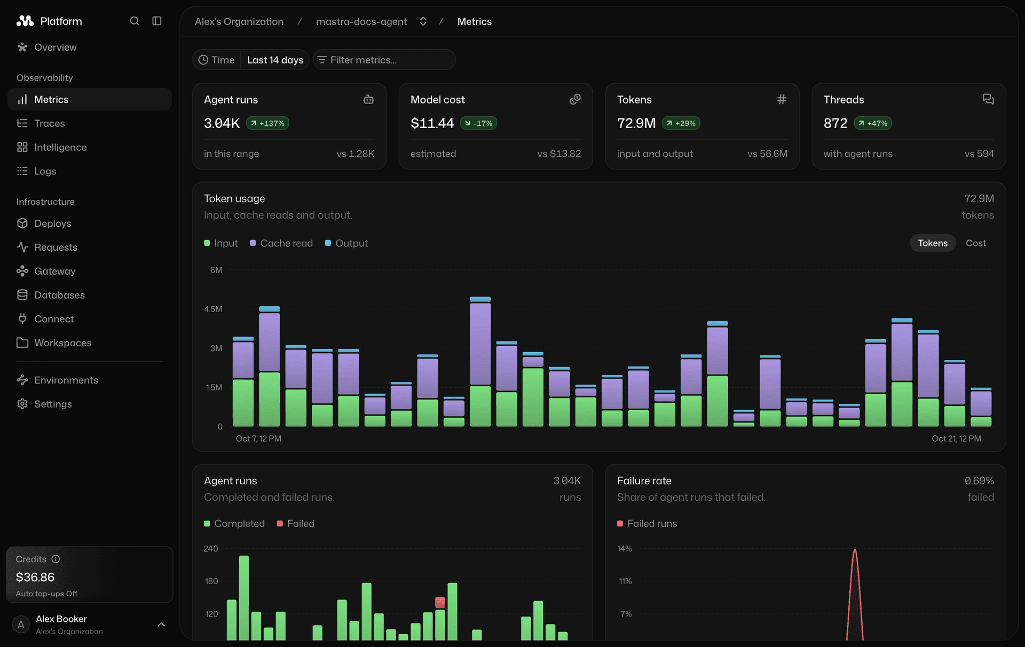Click the blue Output legend swatch

click(328, 243)
